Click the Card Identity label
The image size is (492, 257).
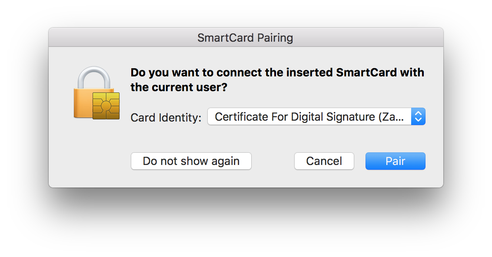coord(166,117)
